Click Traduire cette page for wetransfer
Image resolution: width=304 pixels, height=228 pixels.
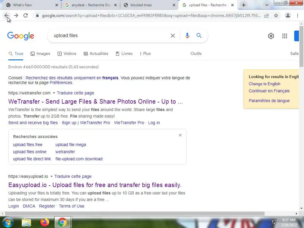75,93
